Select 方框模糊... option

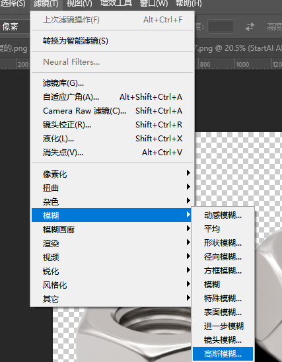point(223,271)
